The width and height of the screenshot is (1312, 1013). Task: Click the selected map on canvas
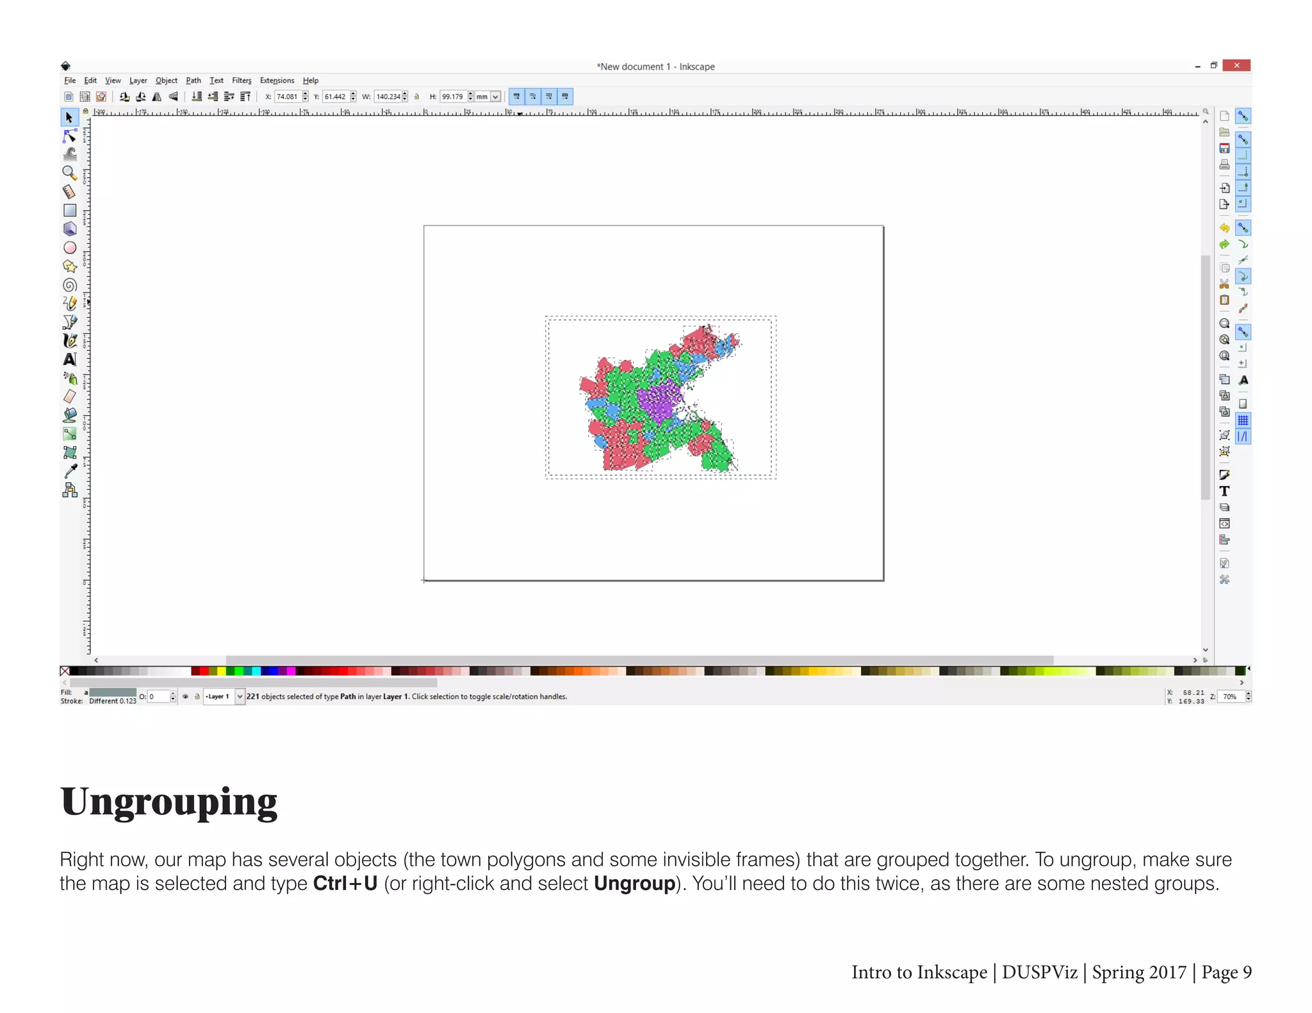pyautogui.click(x=660, y=397)
